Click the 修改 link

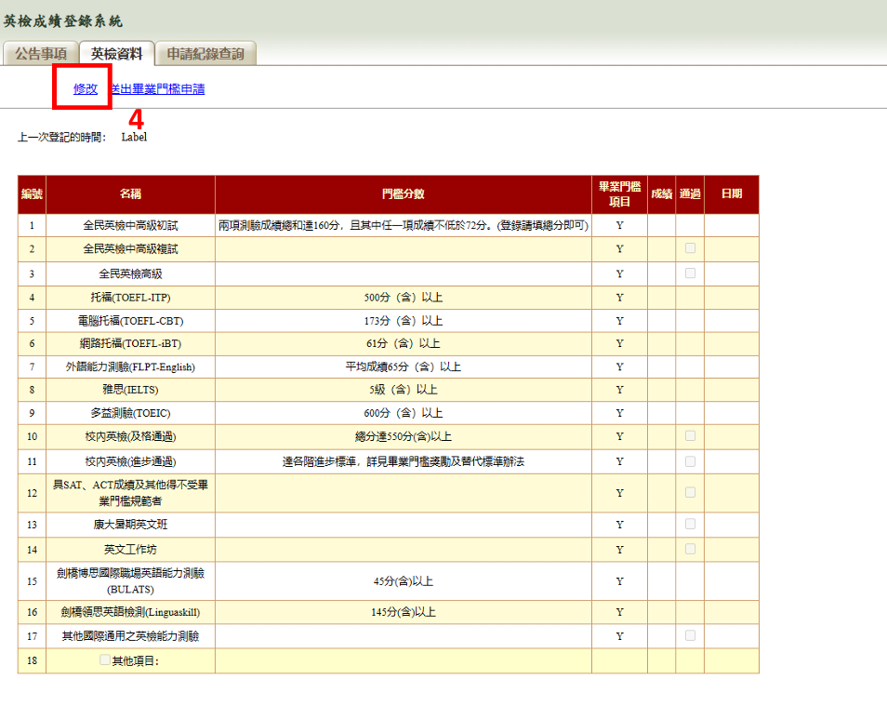pyautogui.click(x=86, y=89)
